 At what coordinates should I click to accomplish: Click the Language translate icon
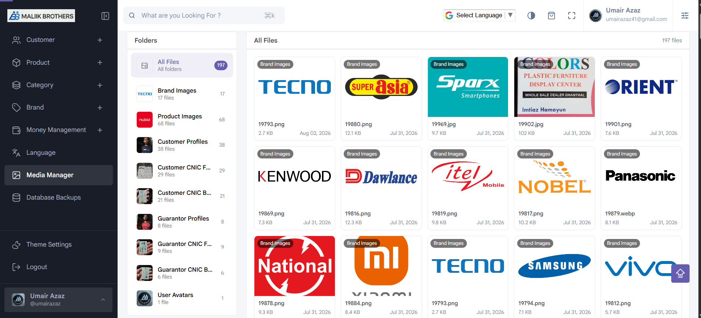pos(17,153)
